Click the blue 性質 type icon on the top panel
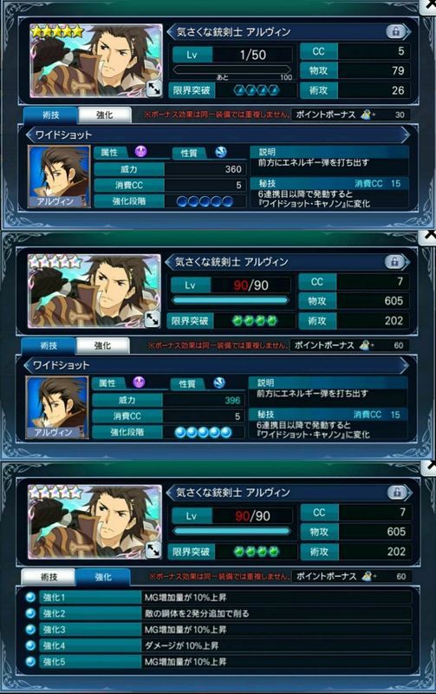 (221, 153)
